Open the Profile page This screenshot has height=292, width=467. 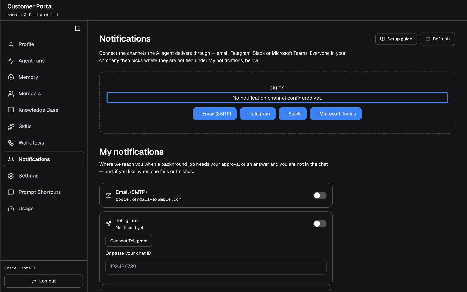(44, 44)
